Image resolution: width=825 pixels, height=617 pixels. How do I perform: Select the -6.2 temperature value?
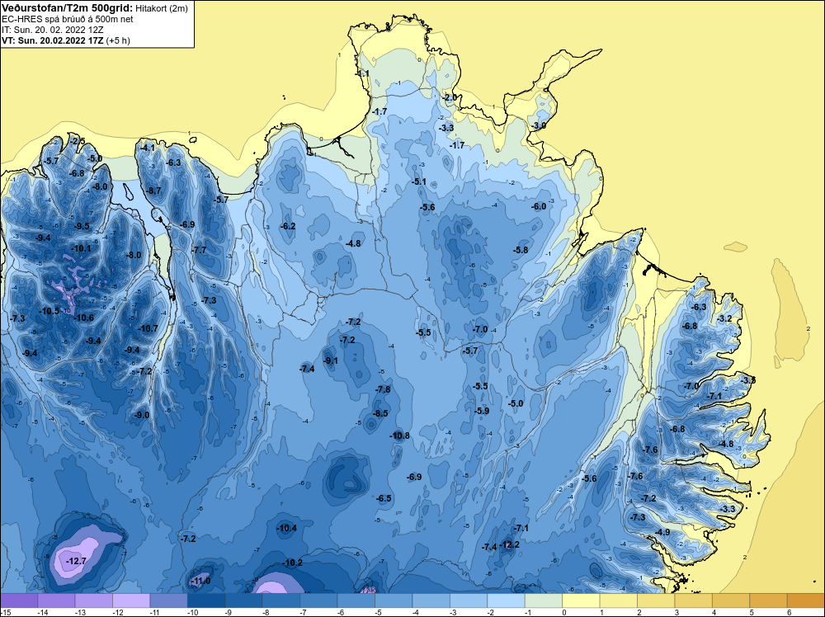tap(288, 226)
